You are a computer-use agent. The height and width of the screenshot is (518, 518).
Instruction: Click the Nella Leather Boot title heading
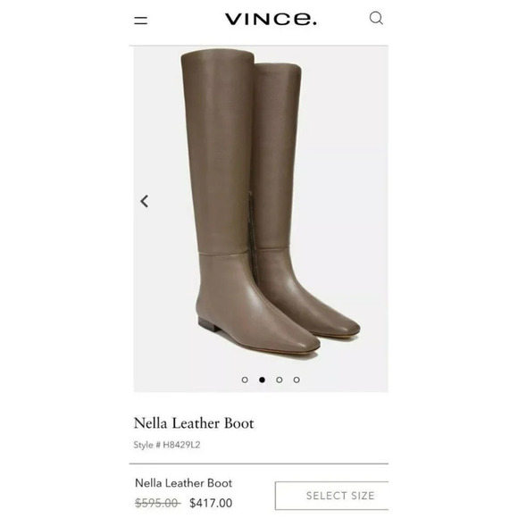pyautogui.click(x=194, y=423)
